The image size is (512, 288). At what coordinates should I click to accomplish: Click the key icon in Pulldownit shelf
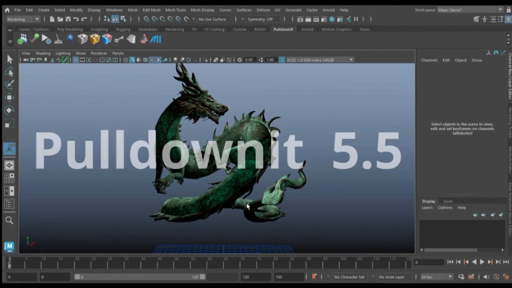coord(119,39)
